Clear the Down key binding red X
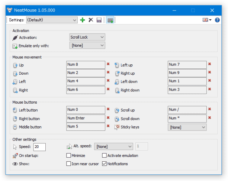 click(108, 72)
